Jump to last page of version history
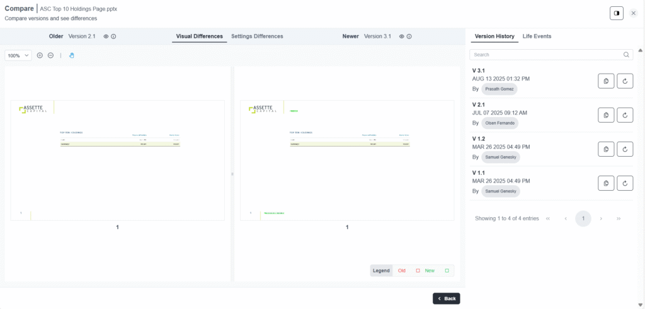The image size is (645, 309). coord(619,218)
